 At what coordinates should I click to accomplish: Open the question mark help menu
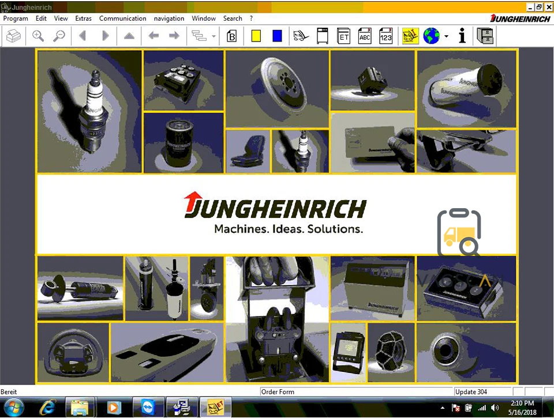tap(251, 18)
